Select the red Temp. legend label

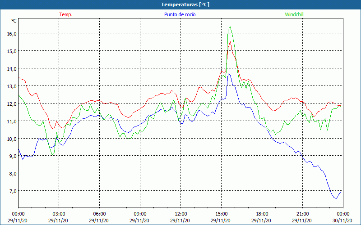(x=66, y=14)
